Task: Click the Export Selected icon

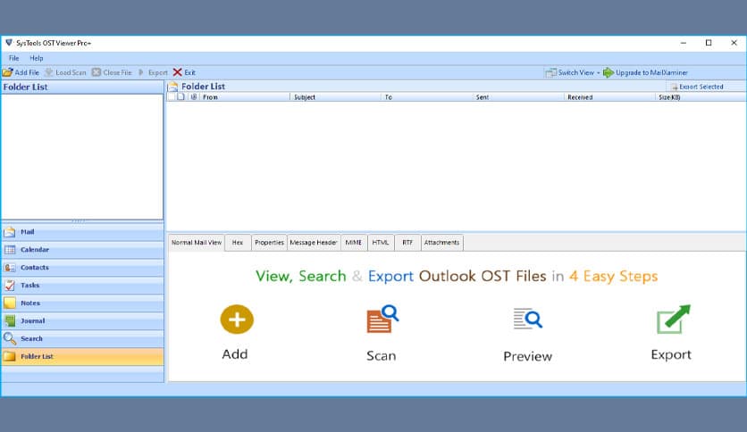Action: click(674, 87)
